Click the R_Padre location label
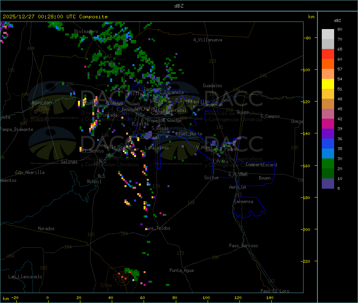This screenshot has width=358, height=303. tap(228, 149)
